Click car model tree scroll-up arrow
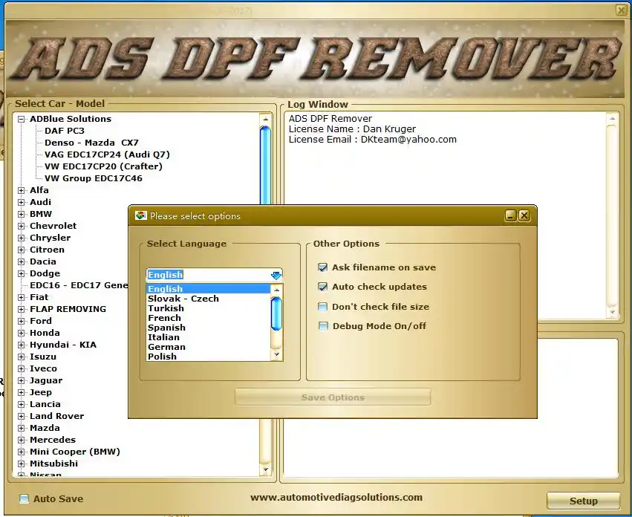Viewport: 632px width, 517px height. pos(265,120)
